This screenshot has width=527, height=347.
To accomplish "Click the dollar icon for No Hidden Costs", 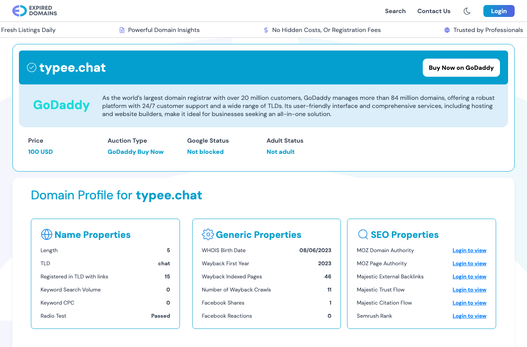I will [266, 30].
